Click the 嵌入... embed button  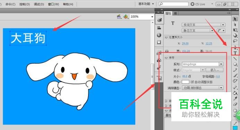[x=214, y=70]
